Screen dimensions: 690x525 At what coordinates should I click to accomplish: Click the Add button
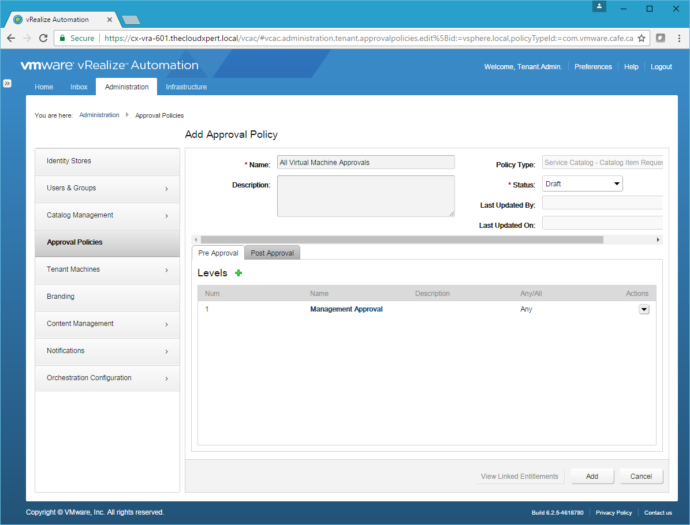tap(592, 476)
